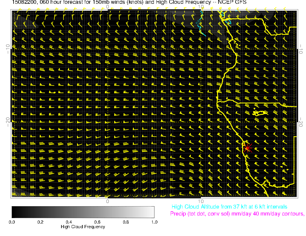The height and width of the screenshot is (236, 306).
Task: Click the cyan 55 cloud altitude contour label
Action: [198, 23]
